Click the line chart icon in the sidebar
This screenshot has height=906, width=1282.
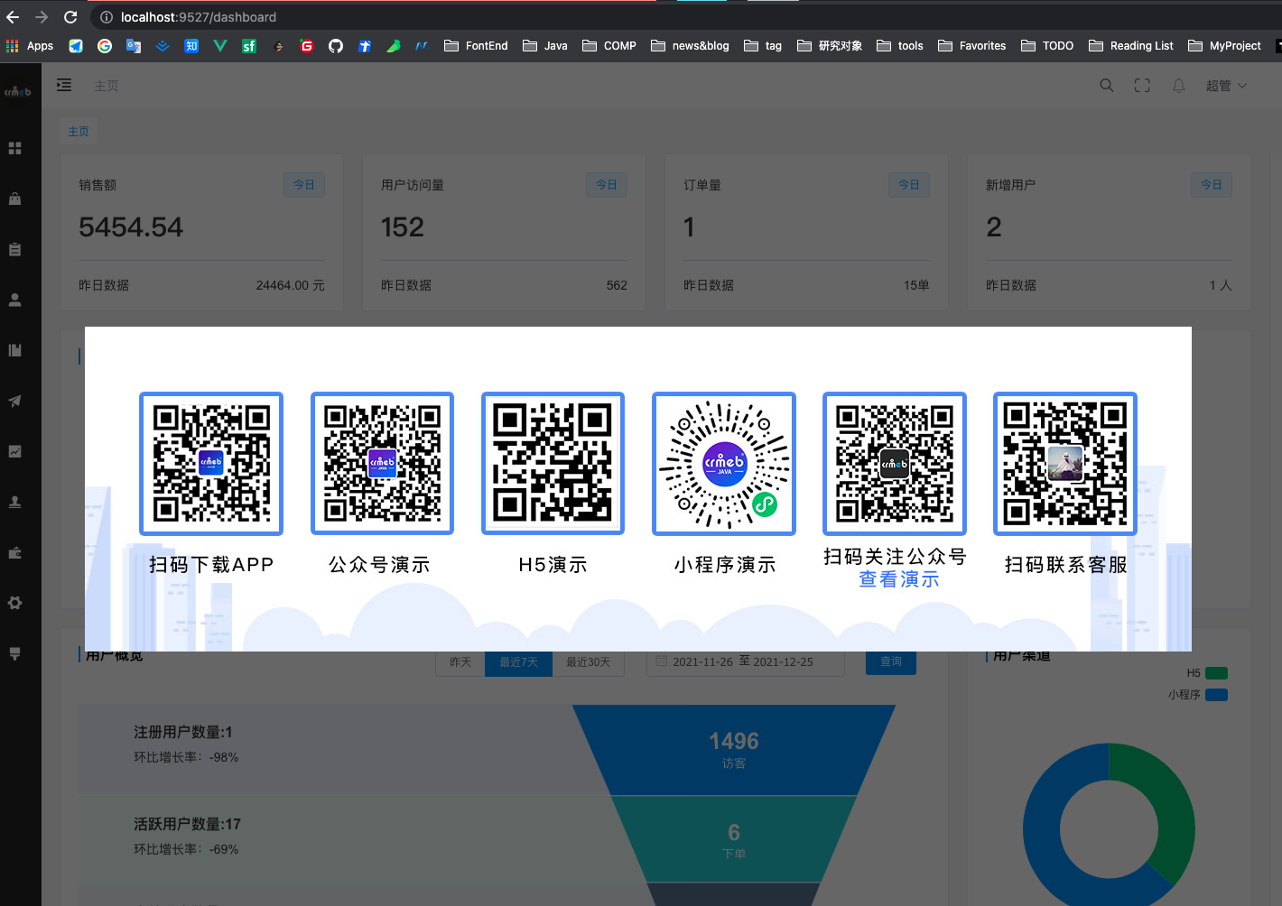(x=15, y=451)
